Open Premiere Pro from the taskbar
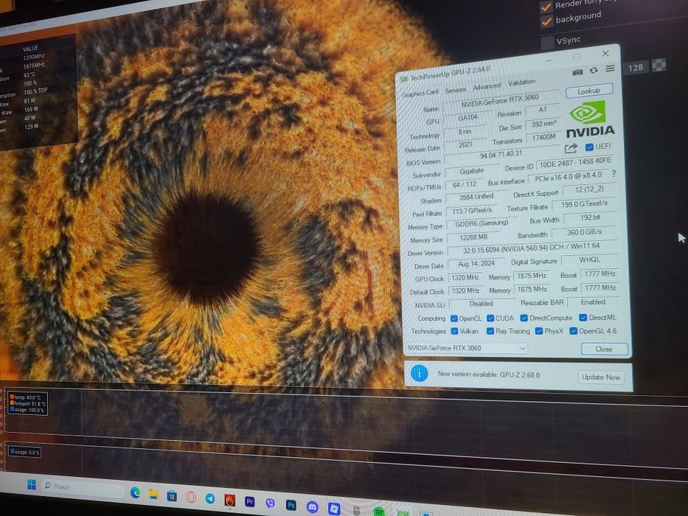Viewport: 688px width, 516px height. pos(250,501)
